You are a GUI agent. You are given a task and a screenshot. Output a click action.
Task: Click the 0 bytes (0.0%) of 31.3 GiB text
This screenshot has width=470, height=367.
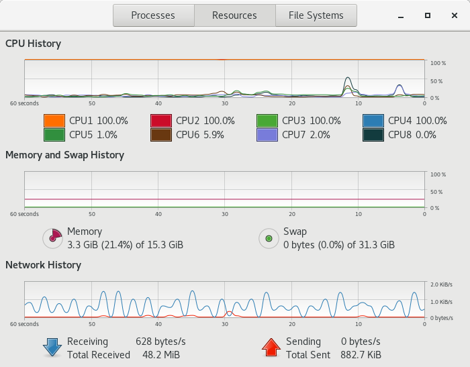point(339,245)
